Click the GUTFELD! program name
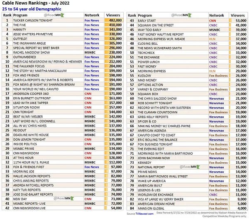This screenshot has height=220, width=249. point(20,39)
